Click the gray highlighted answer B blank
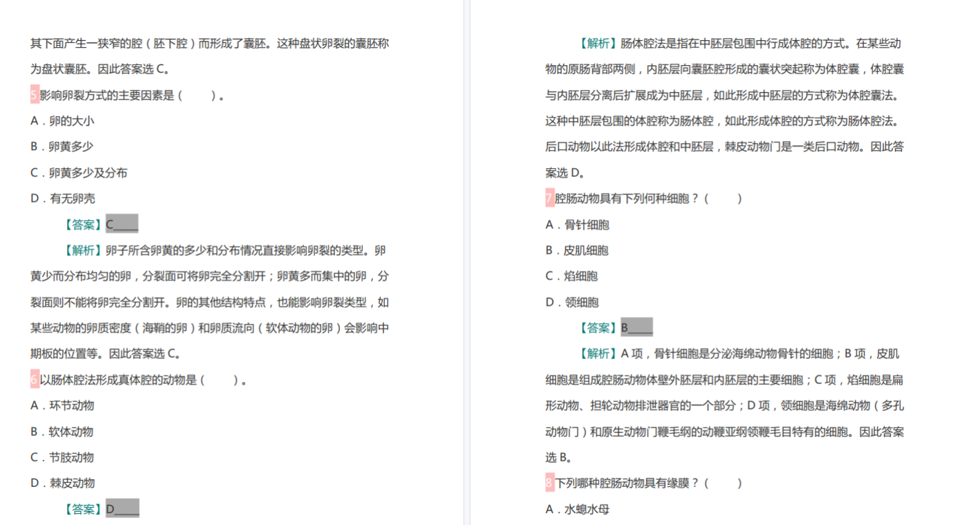 637,328
